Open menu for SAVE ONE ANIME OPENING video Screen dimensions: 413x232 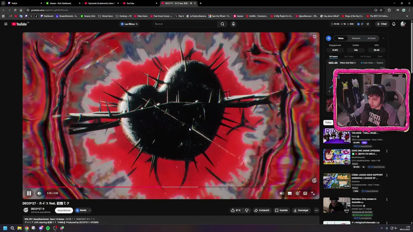coord(387,151)
